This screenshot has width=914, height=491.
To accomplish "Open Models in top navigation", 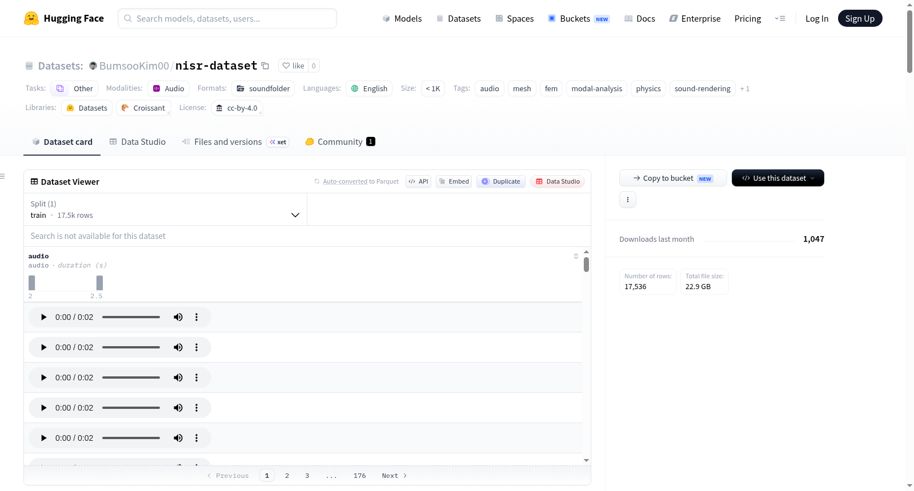I will tap(402, 18).
